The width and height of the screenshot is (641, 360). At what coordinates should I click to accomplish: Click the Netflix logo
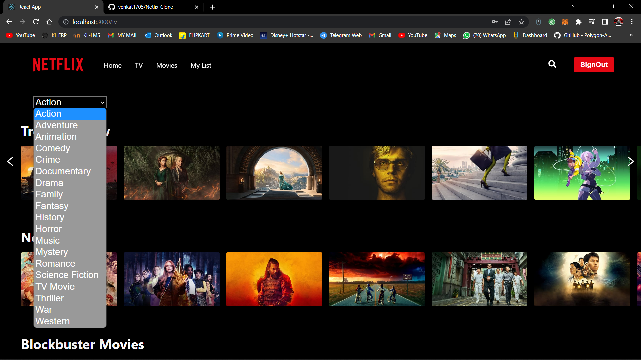[58, 65]
